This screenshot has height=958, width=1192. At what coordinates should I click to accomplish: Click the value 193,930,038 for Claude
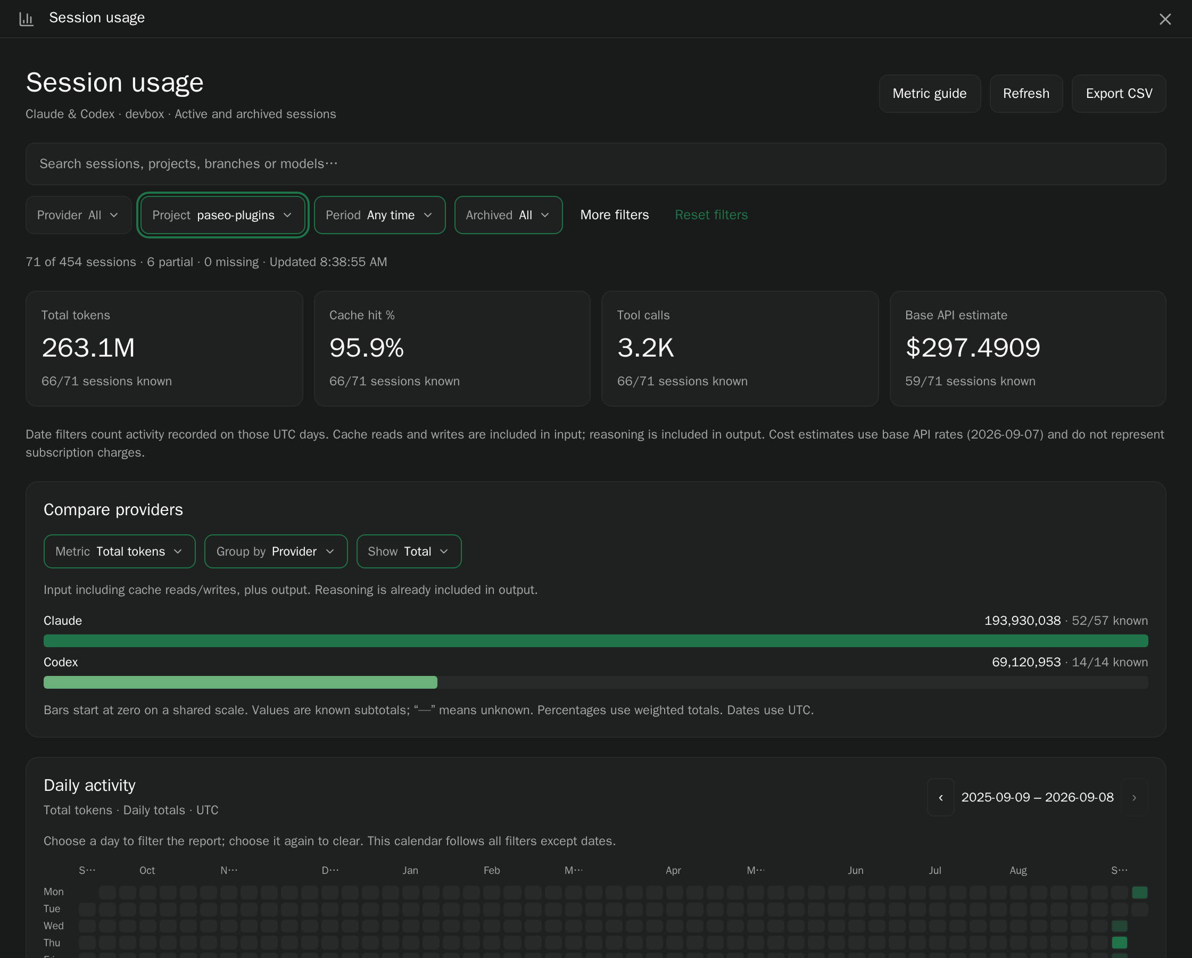pos(1022,621)
